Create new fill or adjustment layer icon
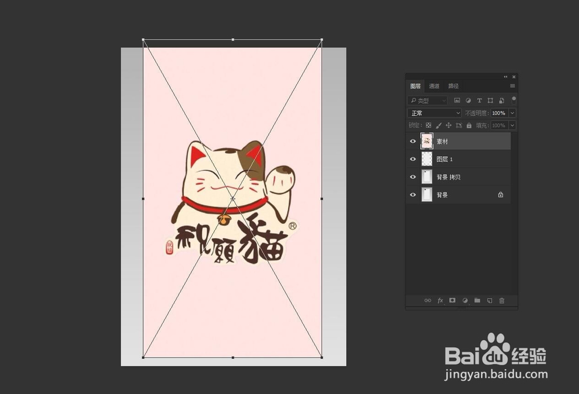 [465, 300]
